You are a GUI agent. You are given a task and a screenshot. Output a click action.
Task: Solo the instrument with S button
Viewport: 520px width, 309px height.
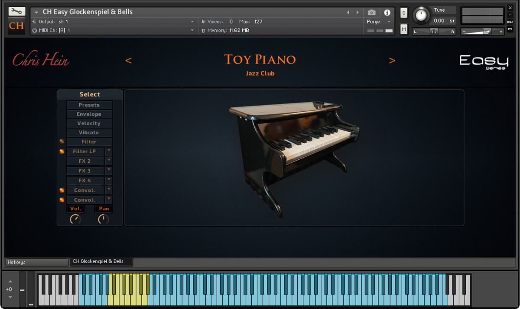[404, 13]
